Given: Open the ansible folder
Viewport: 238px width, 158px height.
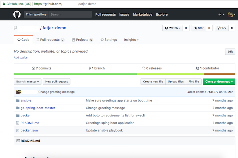Looking at the screenshot, I should pos(26,100).
